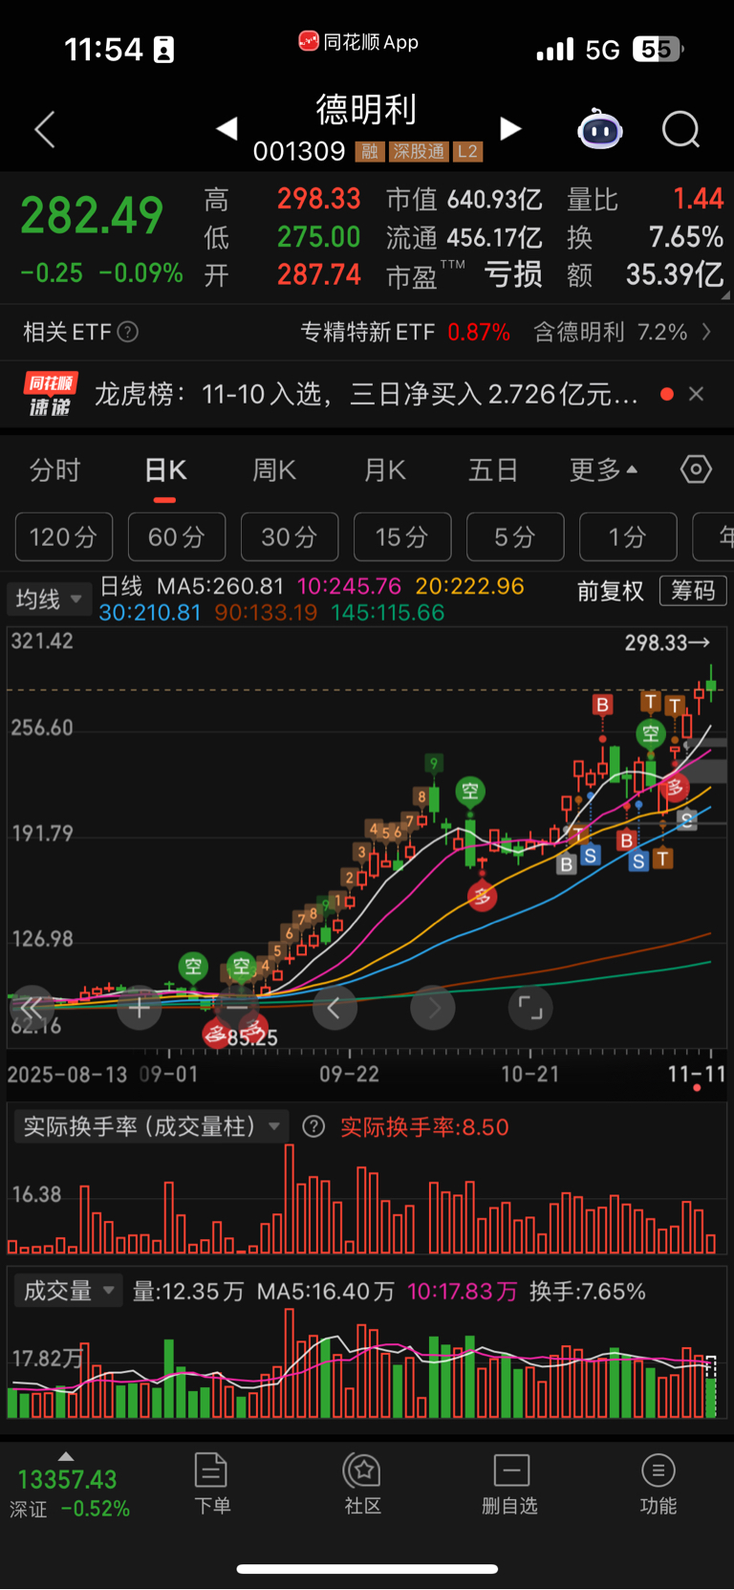The image size is (734, 1590).
Task: Open the AI robot assistant
Action: [600, 129]
